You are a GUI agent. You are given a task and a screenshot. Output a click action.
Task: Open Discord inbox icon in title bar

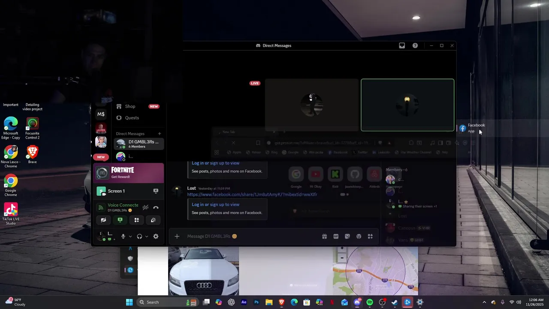click(402, 45)
